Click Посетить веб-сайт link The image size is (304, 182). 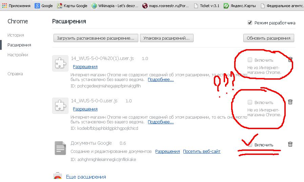coord(202,151)
